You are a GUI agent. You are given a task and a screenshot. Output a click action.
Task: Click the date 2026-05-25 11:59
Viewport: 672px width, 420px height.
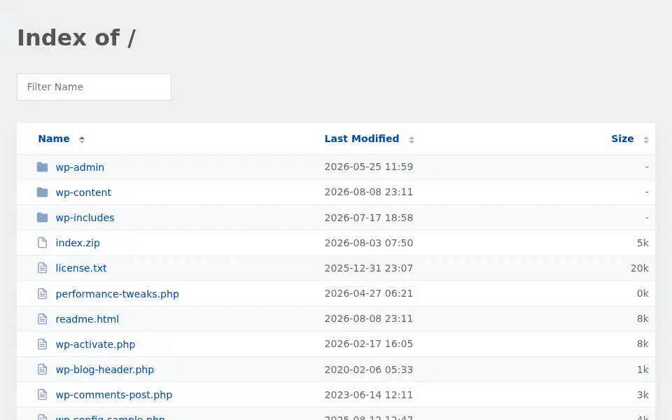(x=369, y=167)
